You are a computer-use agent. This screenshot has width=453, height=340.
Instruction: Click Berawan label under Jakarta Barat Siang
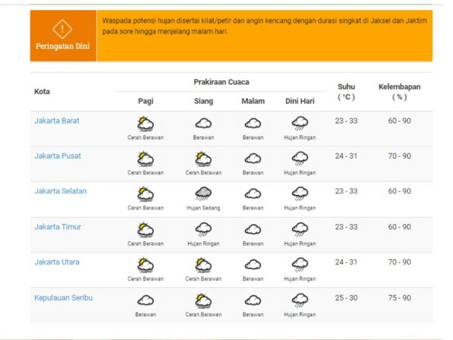coord(203,138)
